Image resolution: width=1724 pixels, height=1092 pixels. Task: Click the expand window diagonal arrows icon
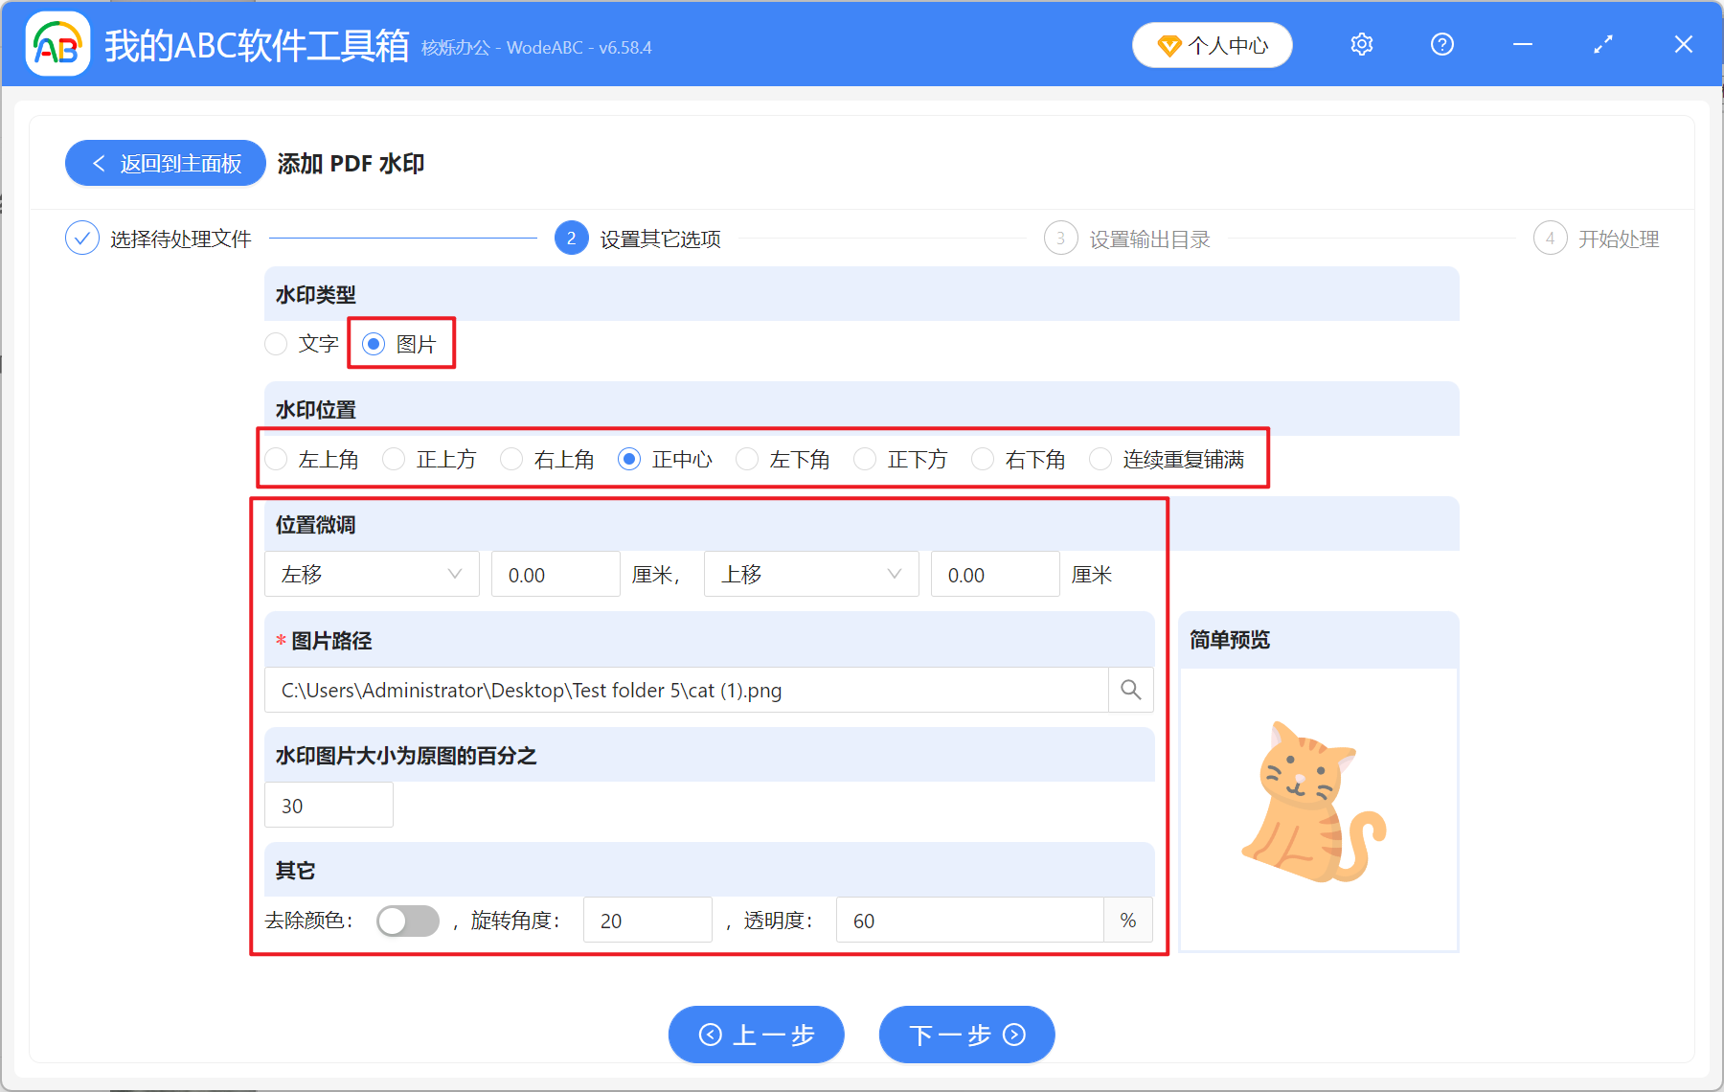click(1602, 44)
